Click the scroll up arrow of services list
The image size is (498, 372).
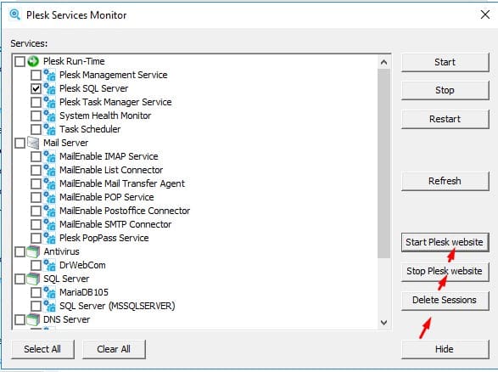click(383, 62)
